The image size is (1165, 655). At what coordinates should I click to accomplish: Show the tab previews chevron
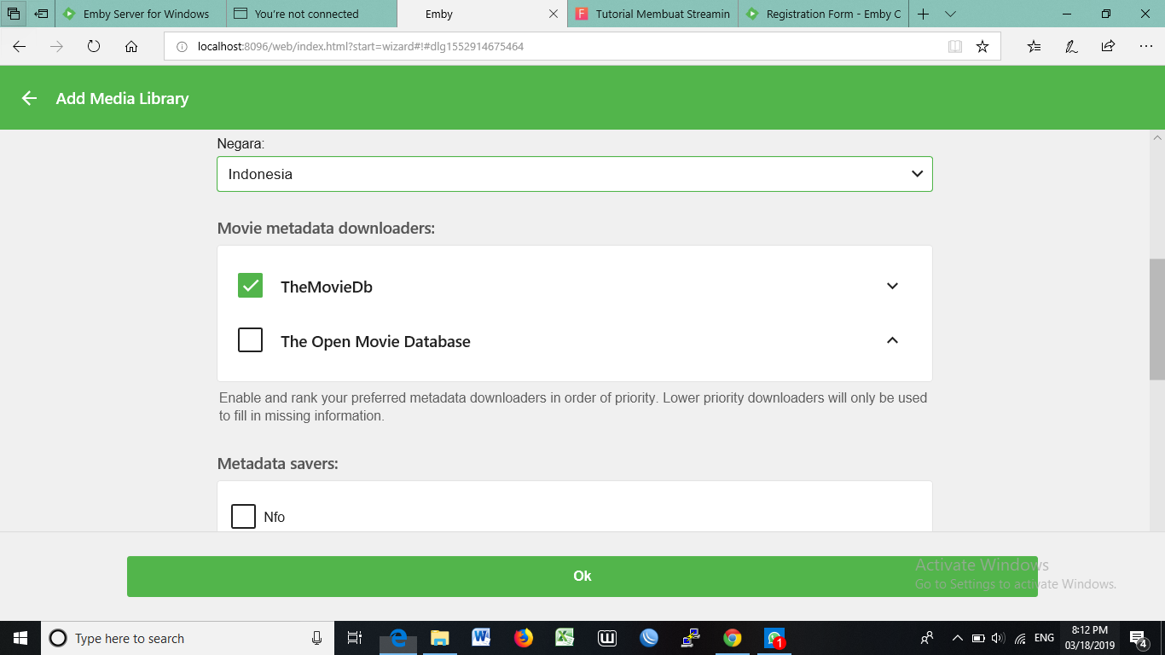[x=951, y=14]
